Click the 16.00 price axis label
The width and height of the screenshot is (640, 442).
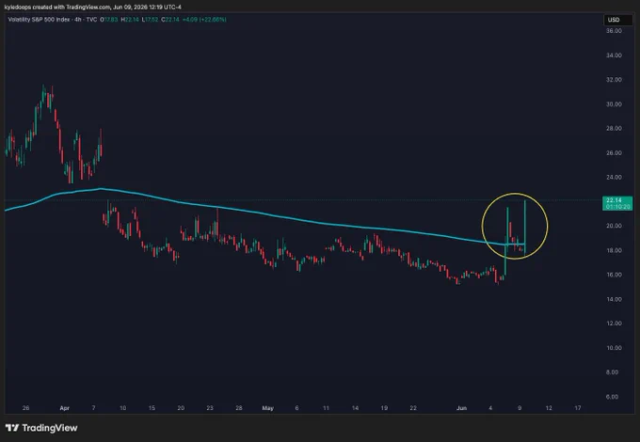[614, 275]
